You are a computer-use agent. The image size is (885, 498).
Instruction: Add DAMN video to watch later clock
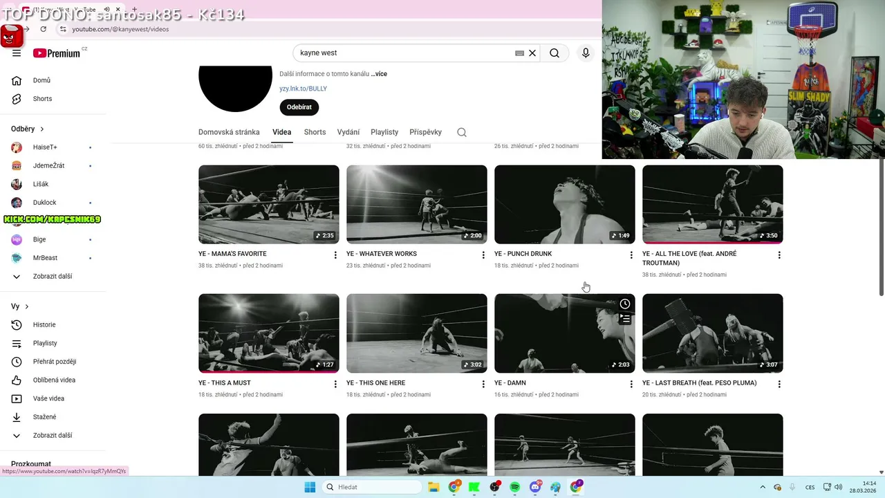625,304
